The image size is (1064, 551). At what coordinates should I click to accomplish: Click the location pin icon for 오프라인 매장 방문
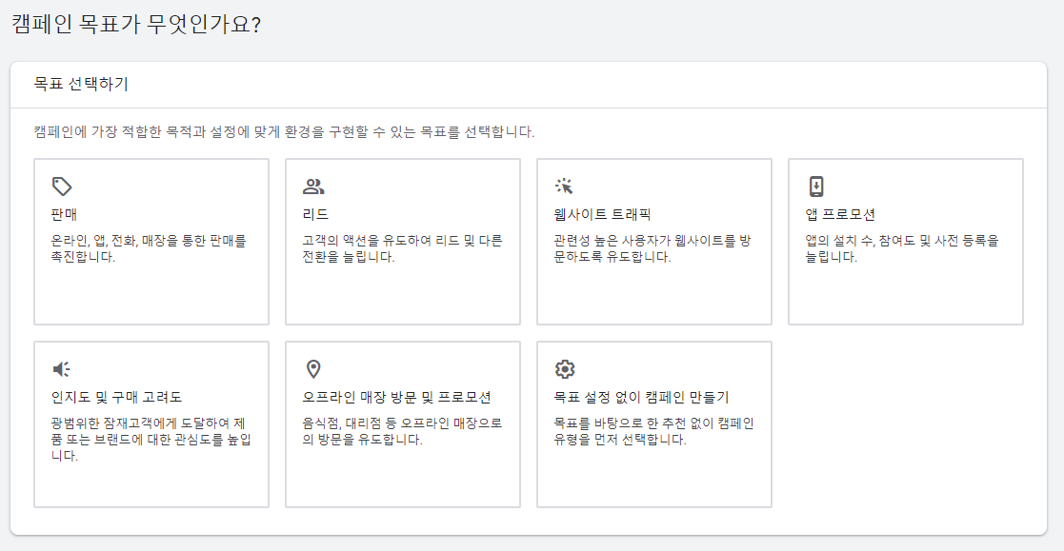click(x=313, y=368)
